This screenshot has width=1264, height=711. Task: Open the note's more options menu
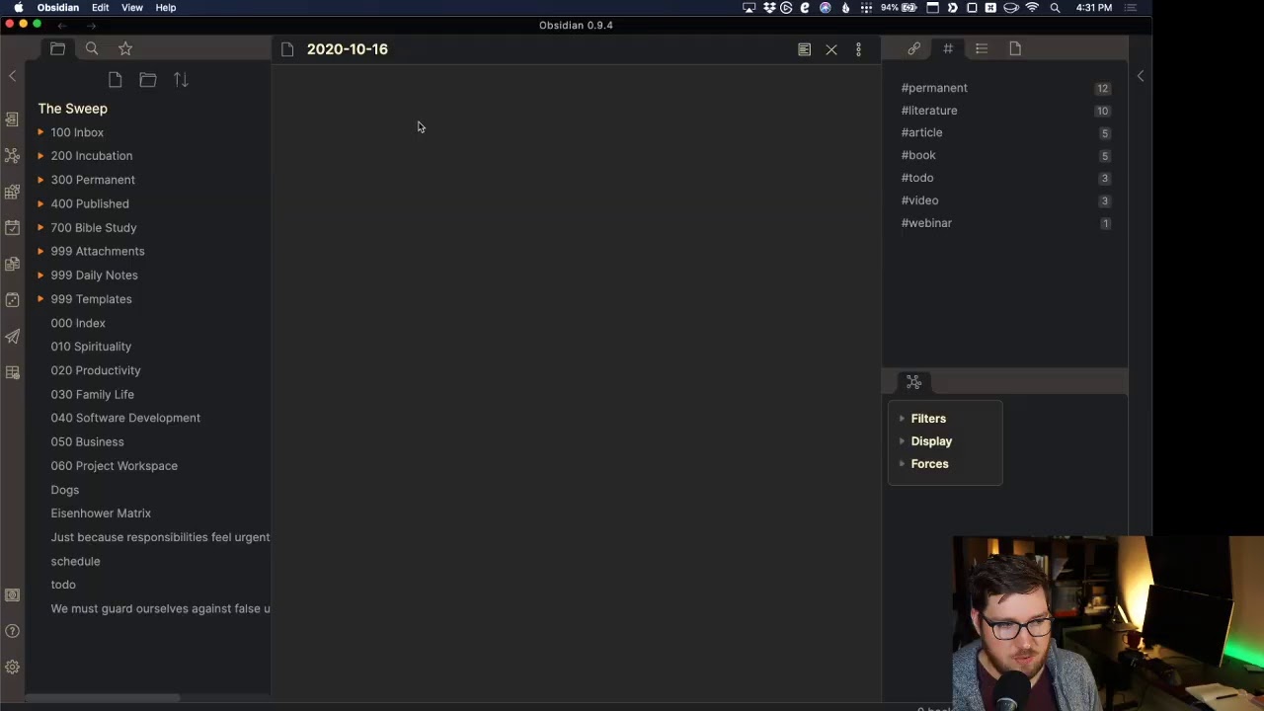[858, 49]
